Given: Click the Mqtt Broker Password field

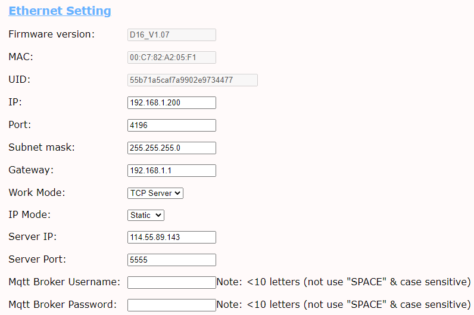Looking at the screenshot, I should click(x=171, y=305).
